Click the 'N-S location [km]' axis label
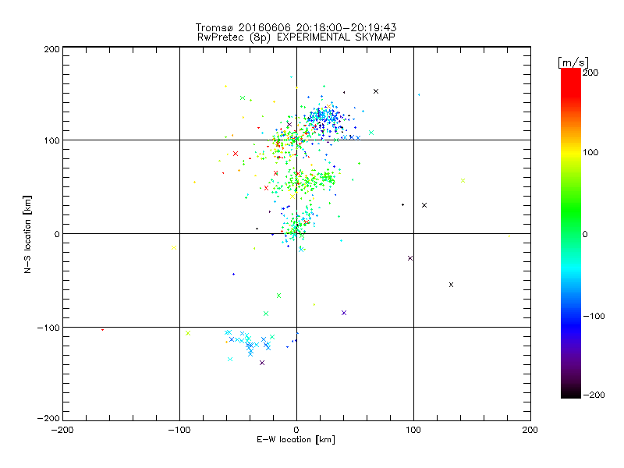 [x=27, y=235]
